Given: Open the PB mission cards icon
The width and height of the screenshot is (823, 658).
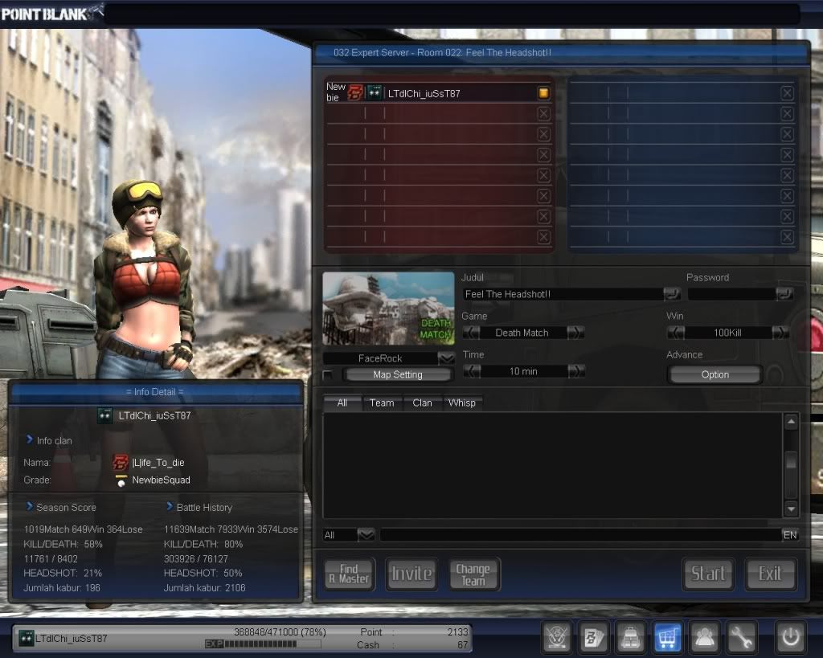Looking at the screenshot, I should coord(594,638).
